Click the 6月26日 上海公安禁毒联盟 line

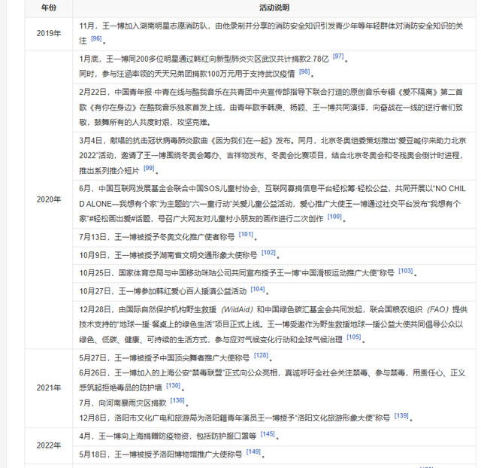pyautogui.click(x=272, y=381)
